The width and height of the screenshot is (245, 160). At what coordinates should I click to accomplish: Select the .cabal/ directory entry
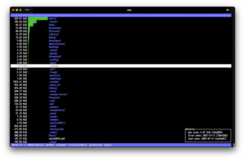click(x=53, y=132)
